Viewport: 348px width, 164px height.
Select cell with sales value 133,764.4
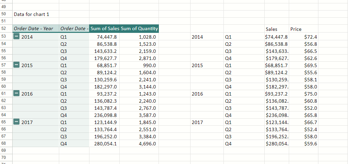pos(104,129)
